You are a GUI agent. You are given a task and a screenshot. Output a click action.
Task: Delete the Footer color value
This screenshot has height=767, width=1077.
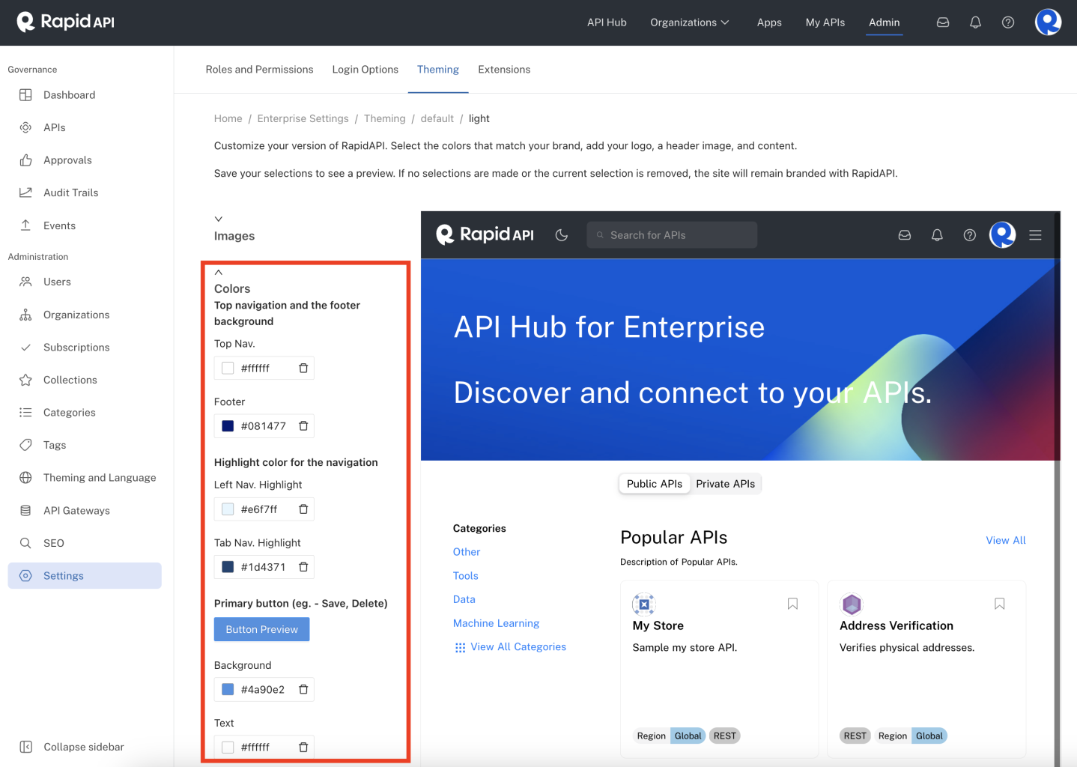coord(303,426)
